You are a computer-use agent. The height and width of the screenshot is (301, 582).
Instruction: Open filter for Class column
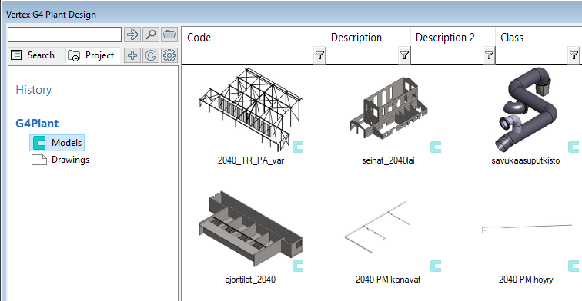click(574, 55)
